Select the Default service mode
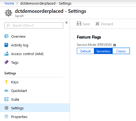Image resolution: width=136 pixels, height=121 pixels. pyautogui.click(x=86, y=51)
